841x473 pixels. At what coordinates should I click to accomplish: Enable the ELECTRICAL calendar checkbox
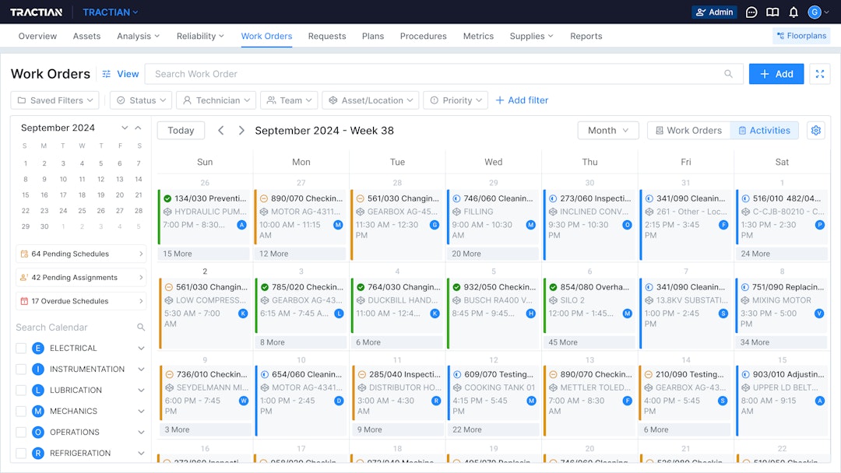pos(21,348)
